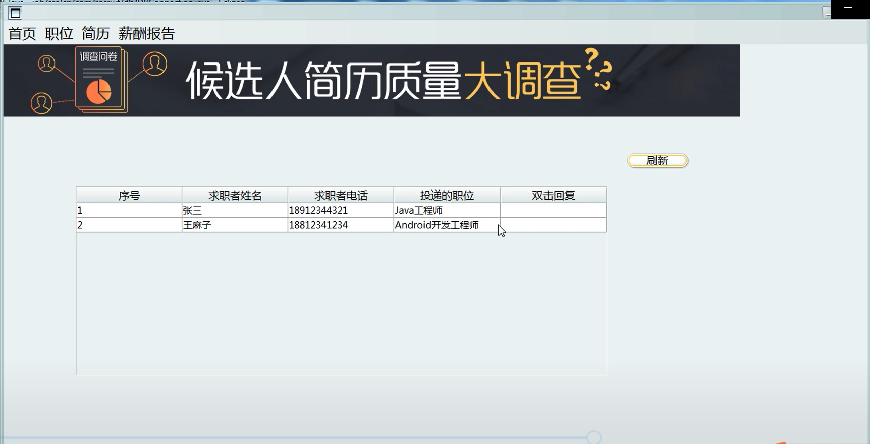
Task: Select phone number 18812341234
Action: click(341, 225)
